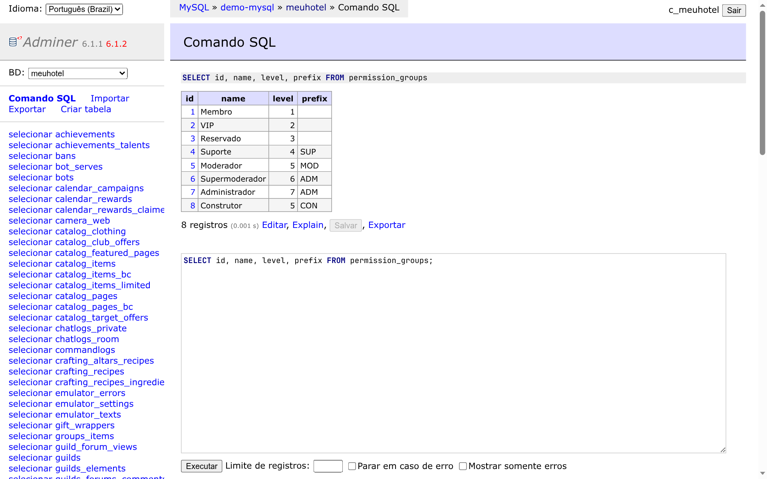Click the disabled Salvar button

tap(346, 226)
